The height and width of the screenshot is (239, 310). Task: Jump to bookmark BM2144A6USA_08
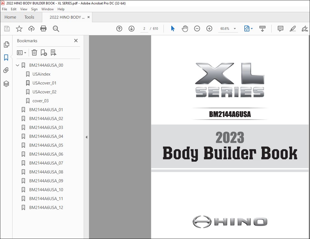[x=46, y=172]
